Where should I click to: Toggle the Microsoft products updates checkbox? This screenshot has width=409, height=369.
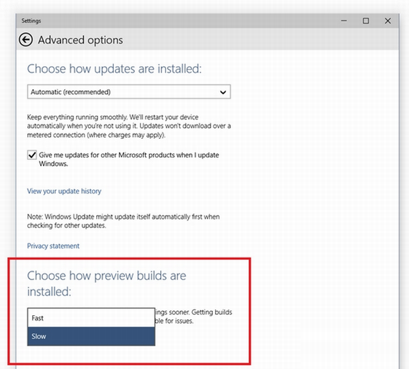32,155
